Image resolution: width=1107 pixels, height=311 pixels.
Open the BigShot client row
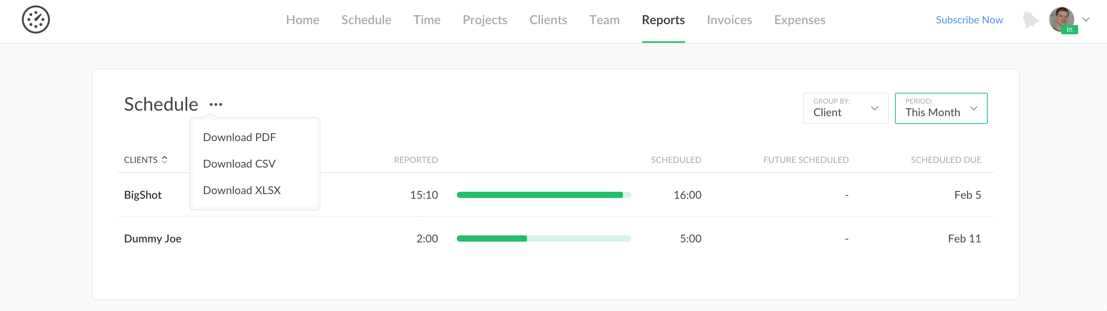[x=143, y=195]
